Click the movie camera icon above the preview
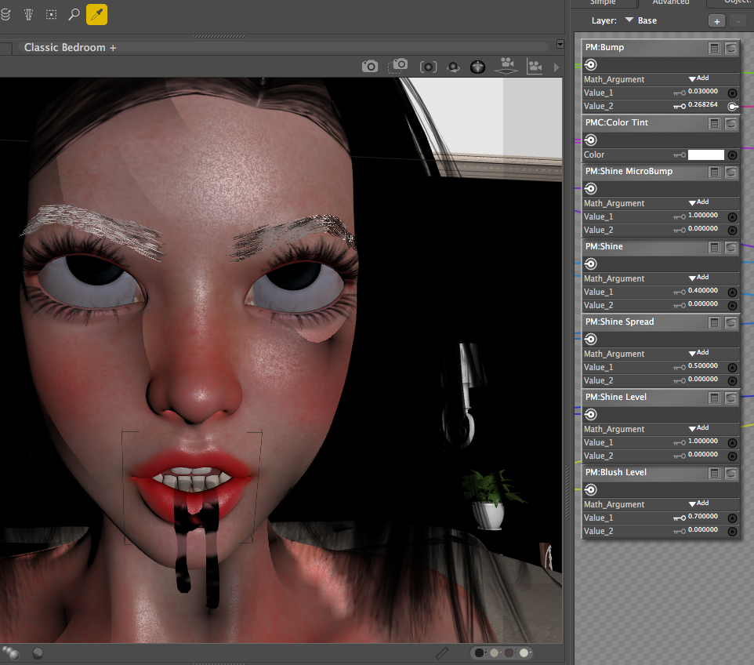 535,67
